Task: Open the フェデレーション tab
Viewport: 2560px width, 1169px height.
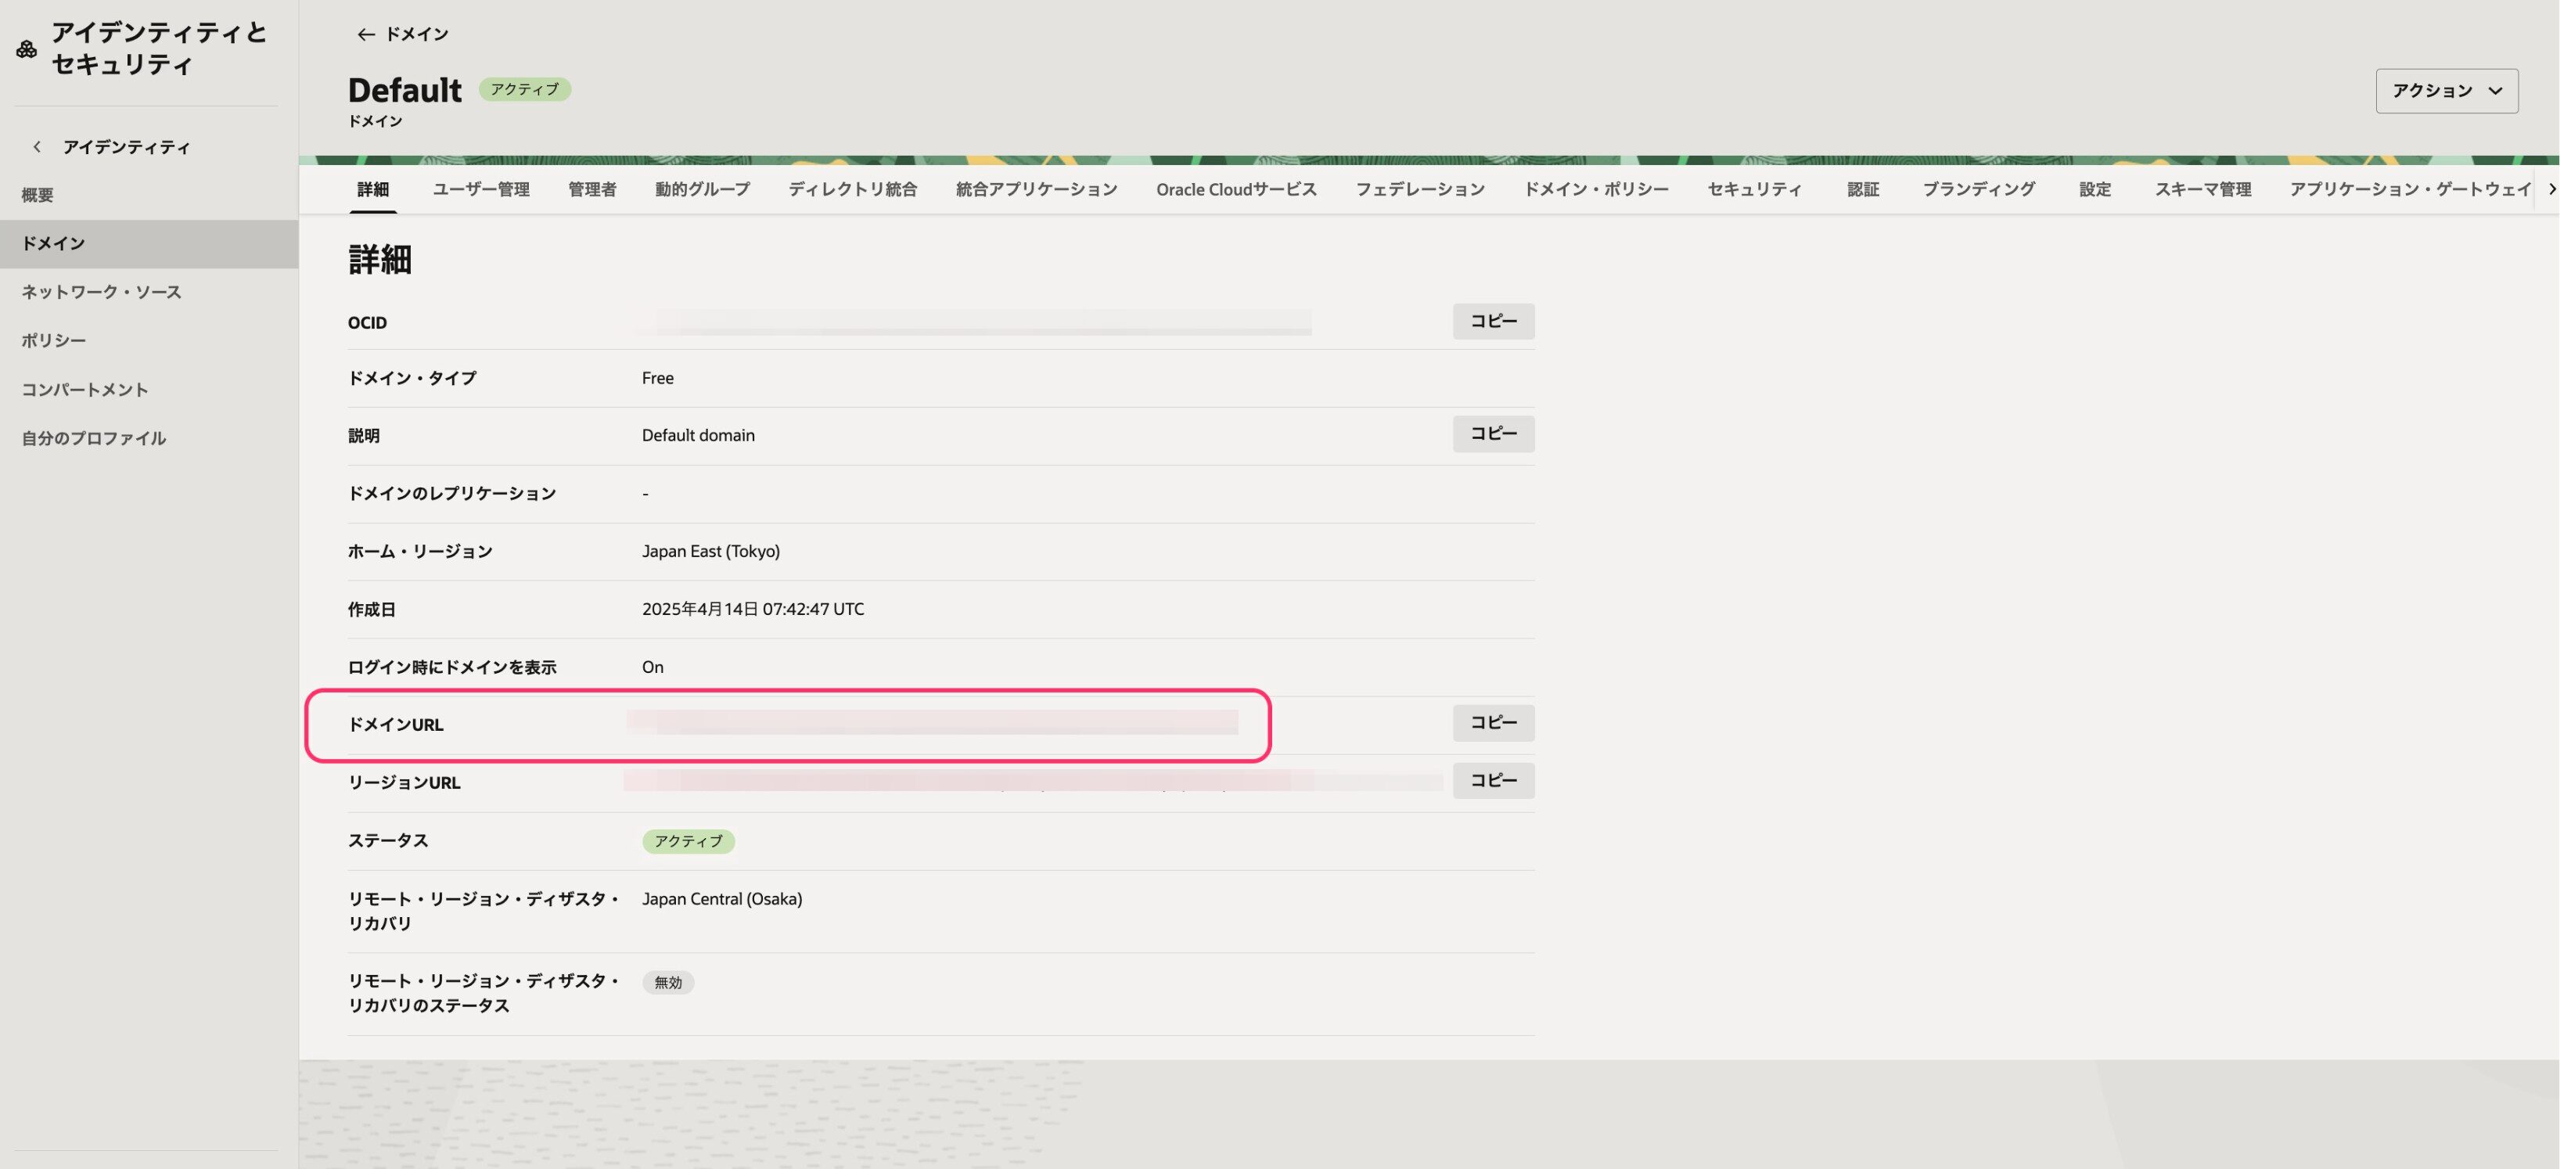Action: pyautogui.click(x=1419, y=189)
